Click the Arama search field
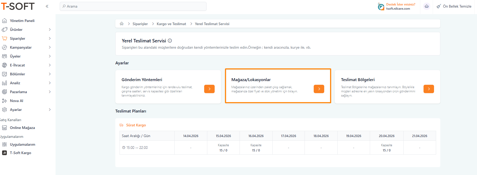The width and height of the screenshot is (477, 175). (133, 6)
